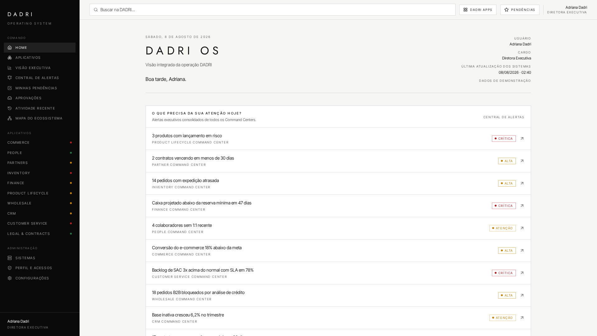Select CRM in sidebar apps list
This screenshot has width=597, height=336.
click(x=39, y=213)
